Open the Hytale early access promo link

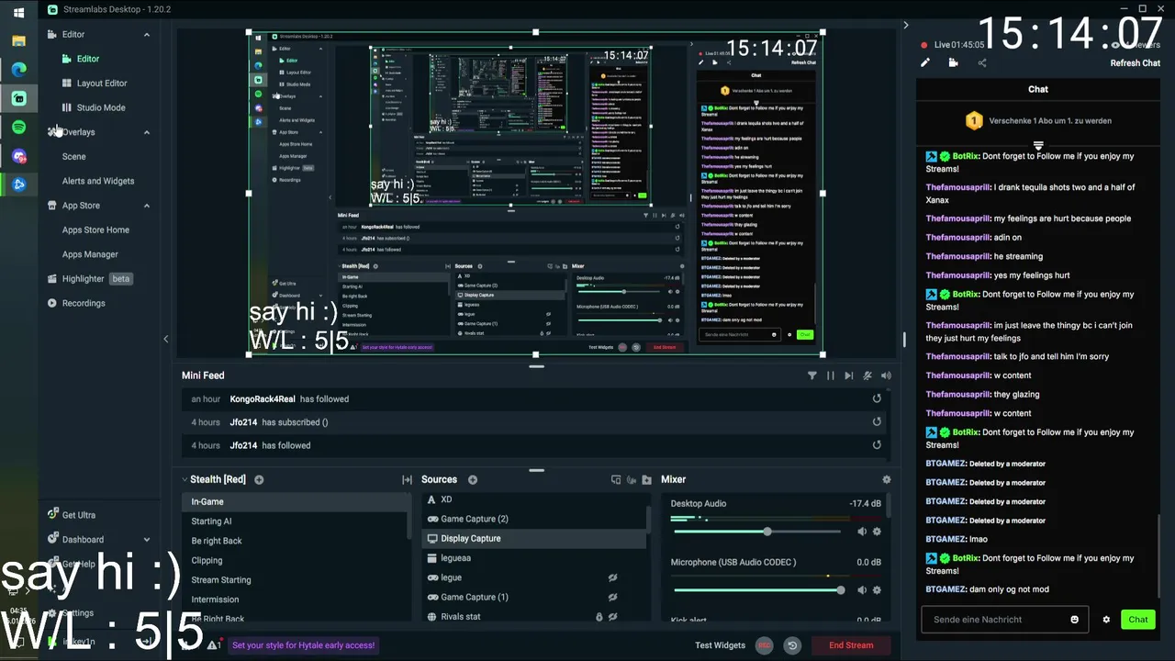click(x=303, y=645)
